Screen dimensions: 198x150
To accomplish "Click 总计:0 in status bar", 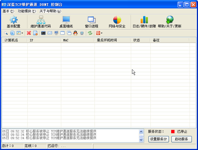I will (8, 146).
